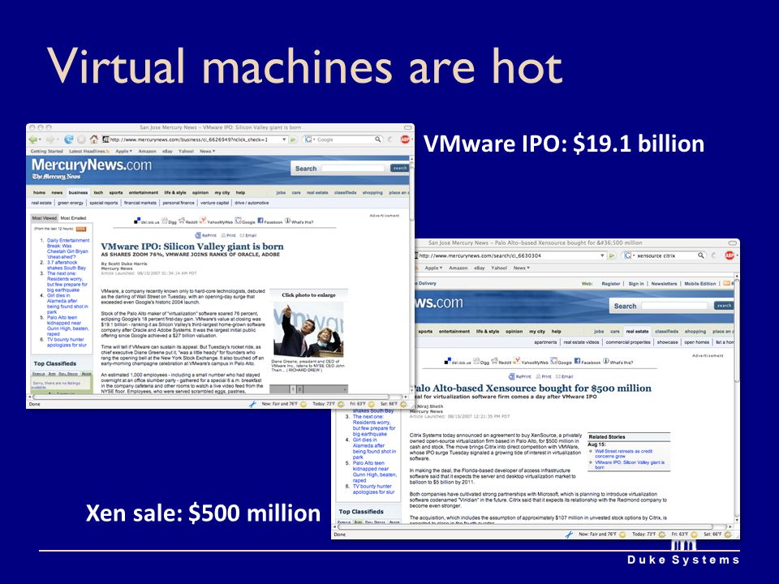Expand the News bookmarks folder in Xensource window
This screenshot has width=779, height=584.
click(521, 268)
